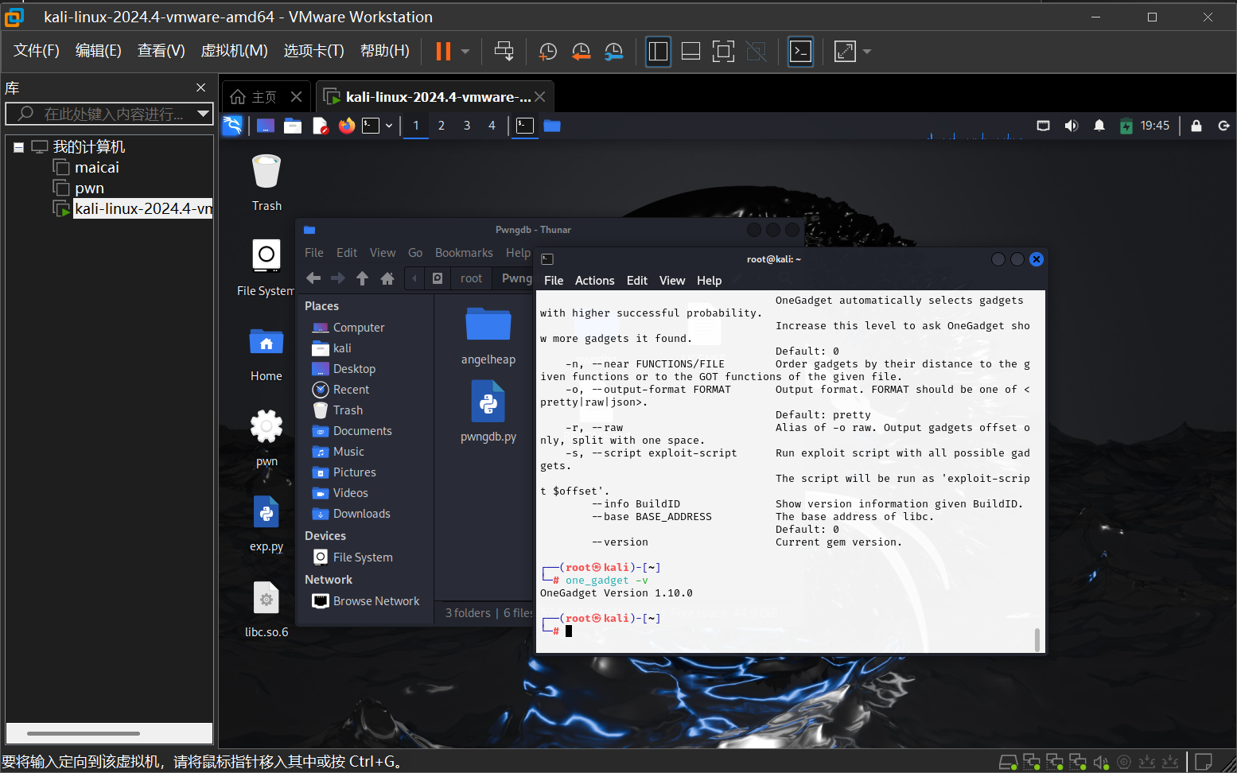Select File System under Devices

click(x=353, y=557)
